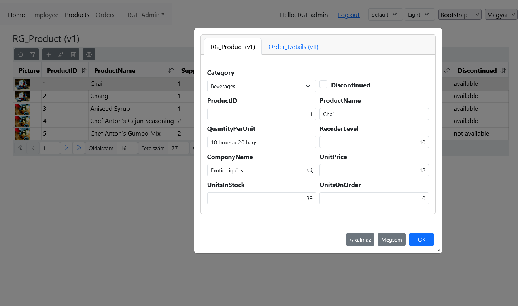Open the RGF-Admin menu
The width and height of the screenshot is (518, 306).
click(x=146, y=15)
